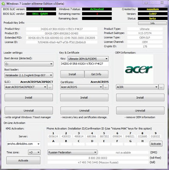Screen dimensions: 169x170
Task: Click installation ID block 005614
Action: click(54, 136)
